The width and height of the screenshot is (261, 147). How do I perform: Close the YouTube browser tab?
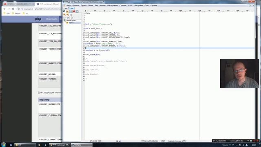click(33, 4)
